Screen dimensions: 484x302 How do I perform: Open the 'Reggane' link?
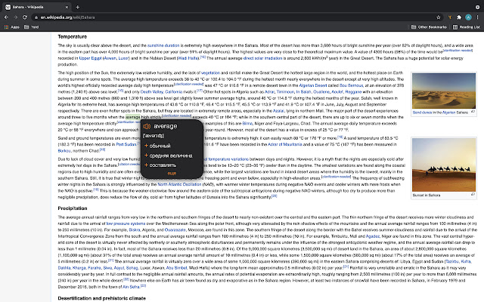[353, 92]
